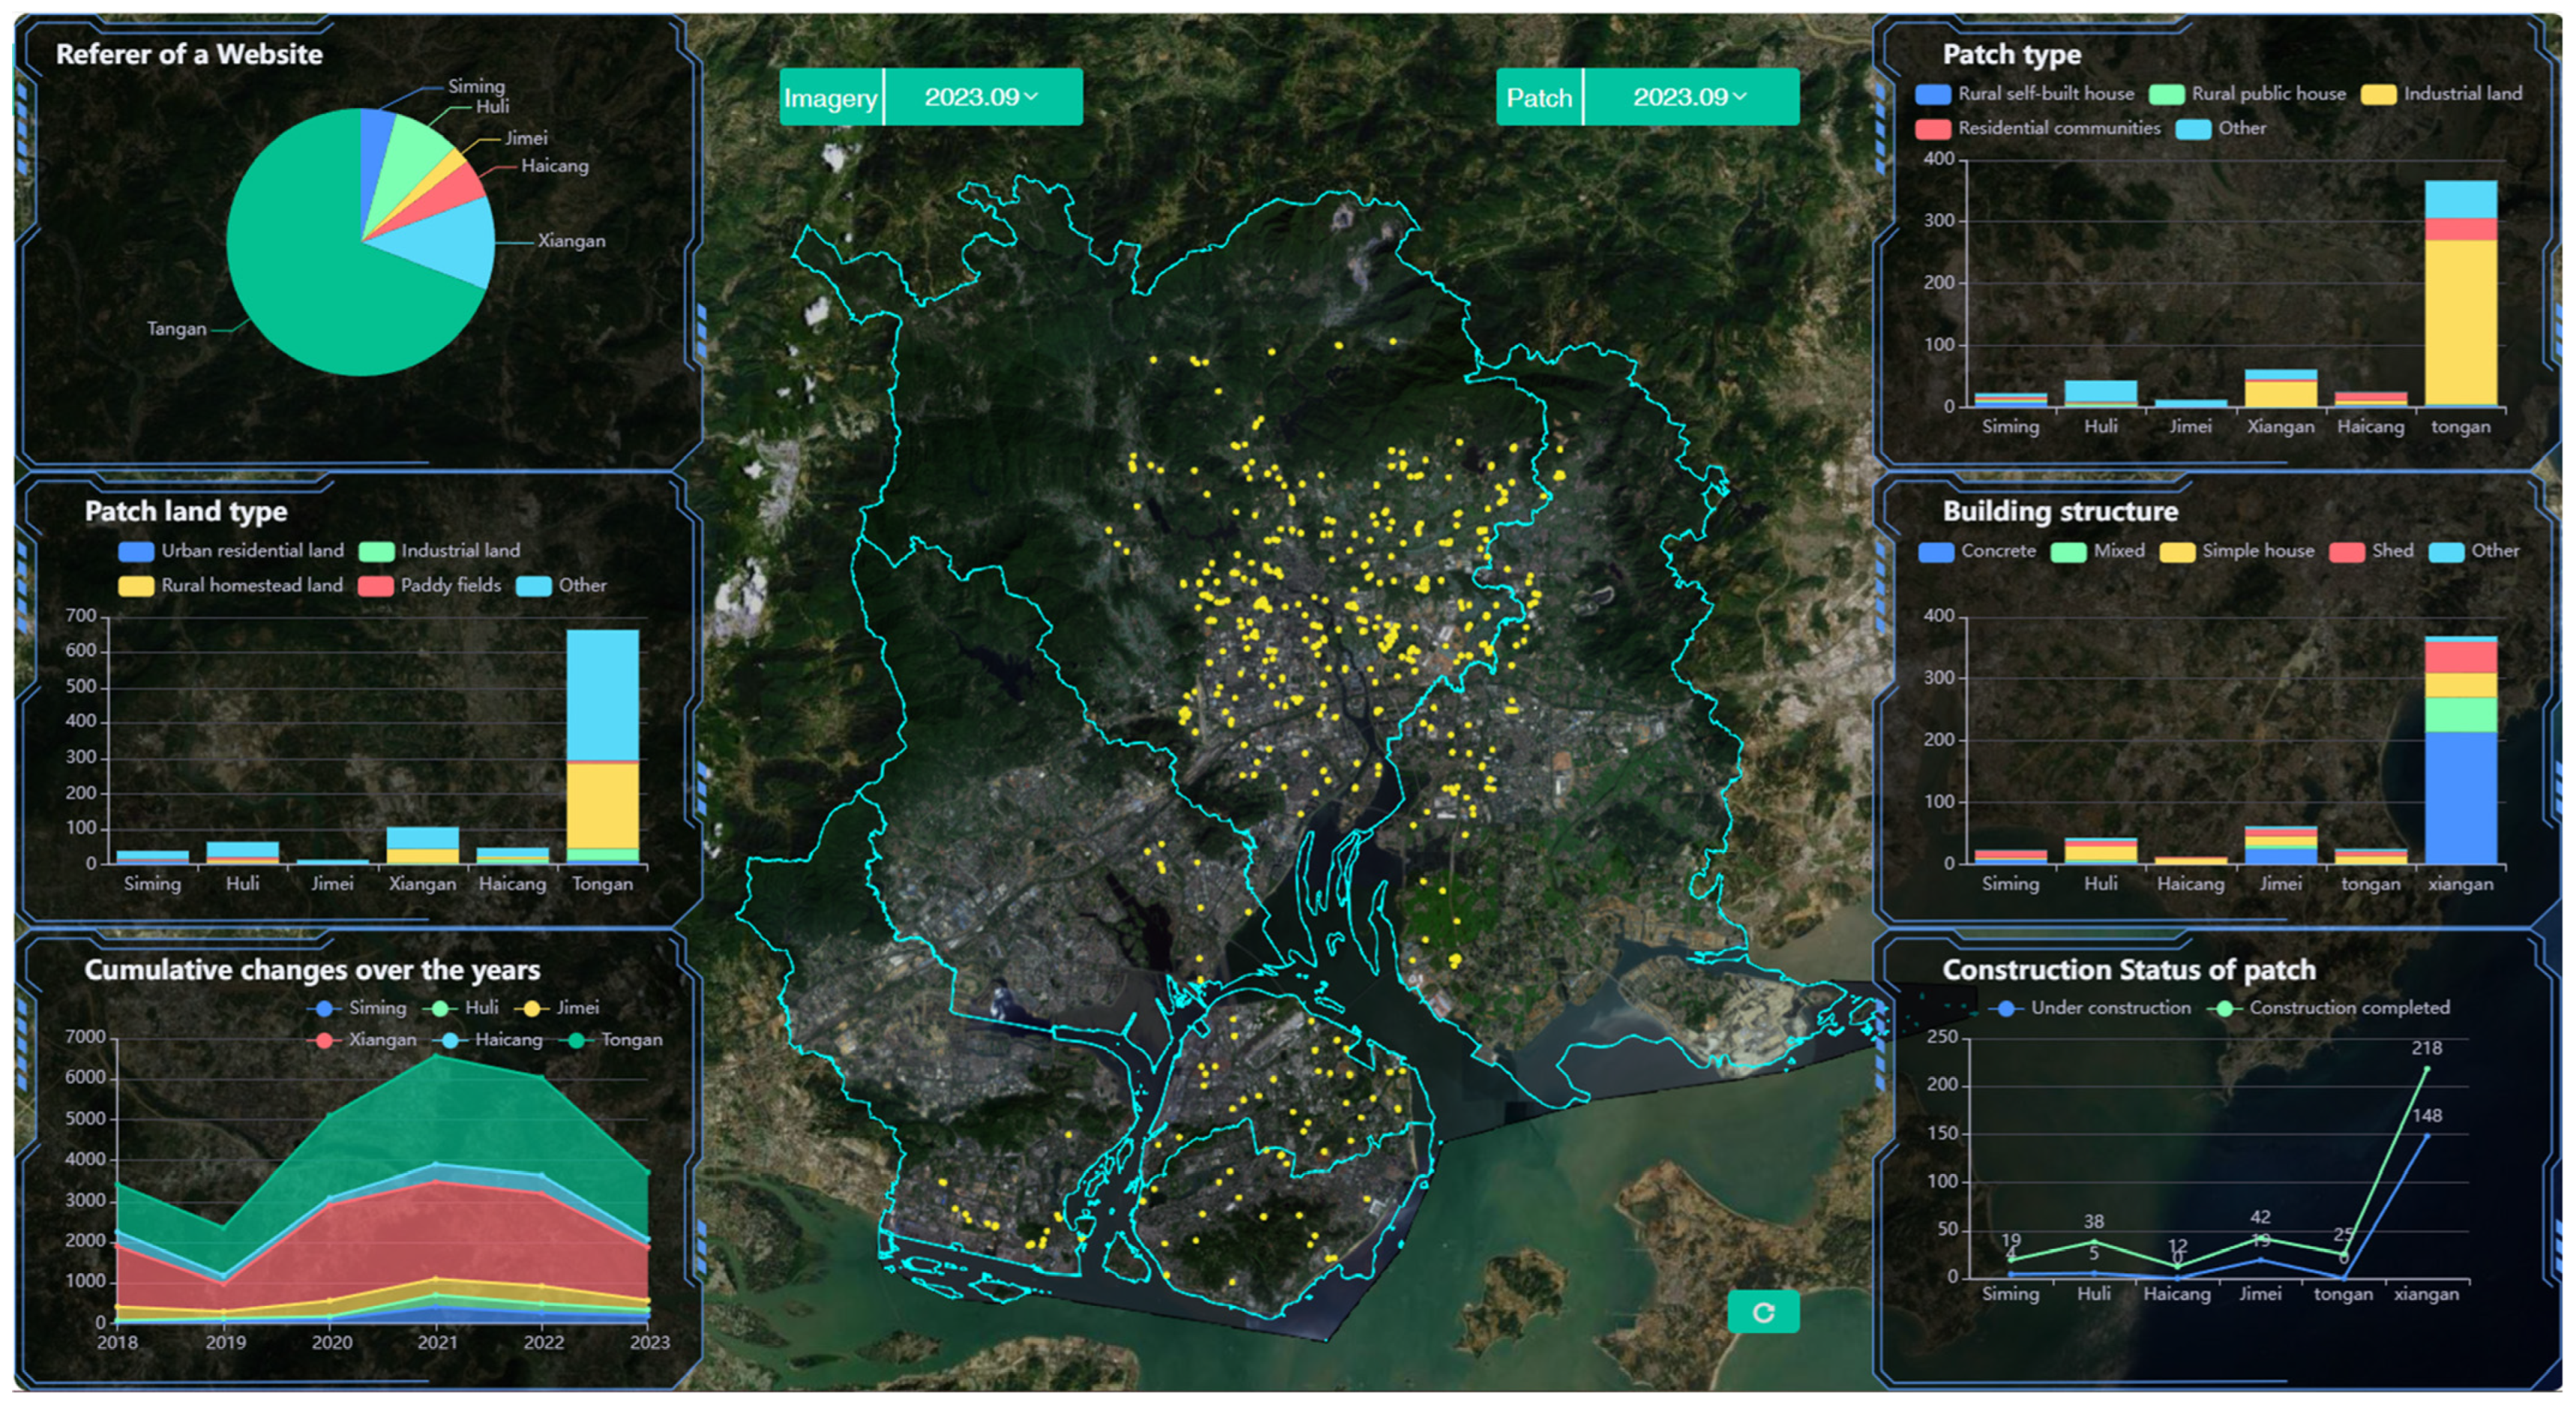This screenshot has width=2576, height=1405.
Task: Click the Patch label button
Action: point(1539,98)
